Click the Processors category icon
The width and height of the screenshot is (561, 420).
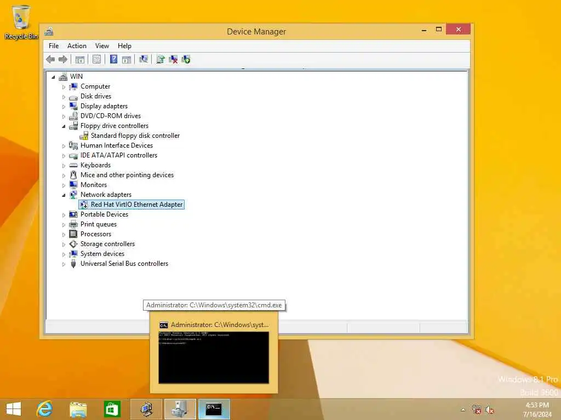(x=73, y=234)
